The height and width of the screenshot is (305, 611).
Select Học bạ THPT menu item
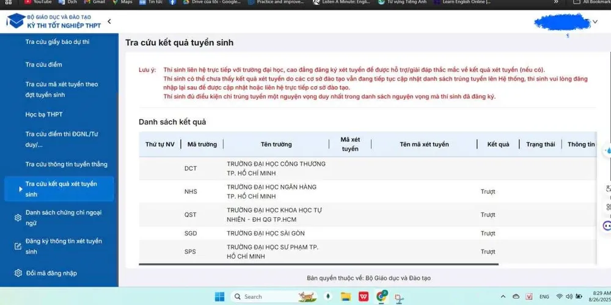pos(44,115)
